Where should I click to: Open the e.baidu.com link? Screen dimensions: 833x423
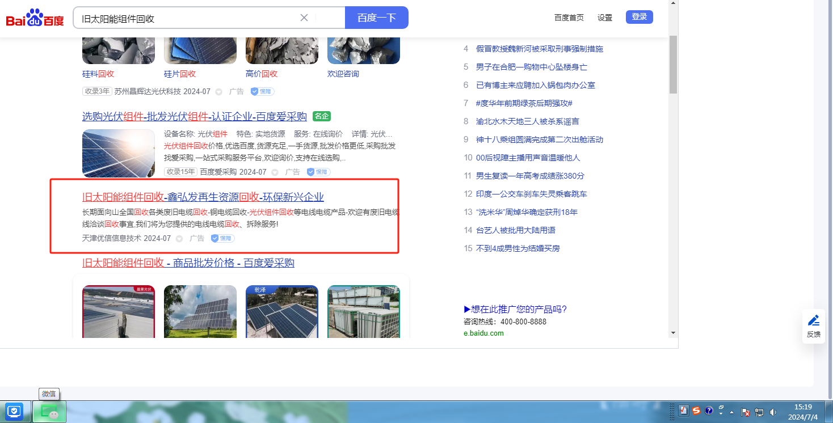tap(483, 333)
